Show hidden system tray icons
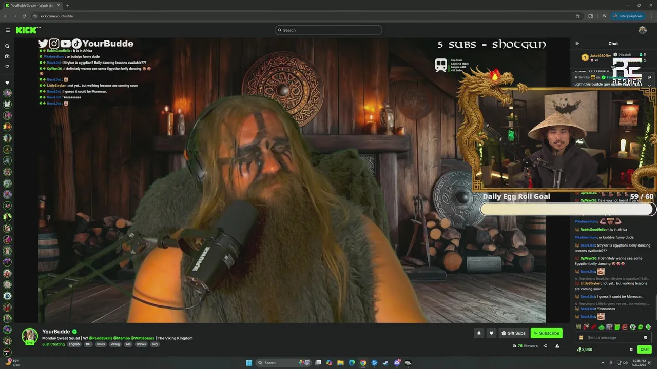Image resolution: width=657 pixels, height=369 pixels. (x=603, y=363)
